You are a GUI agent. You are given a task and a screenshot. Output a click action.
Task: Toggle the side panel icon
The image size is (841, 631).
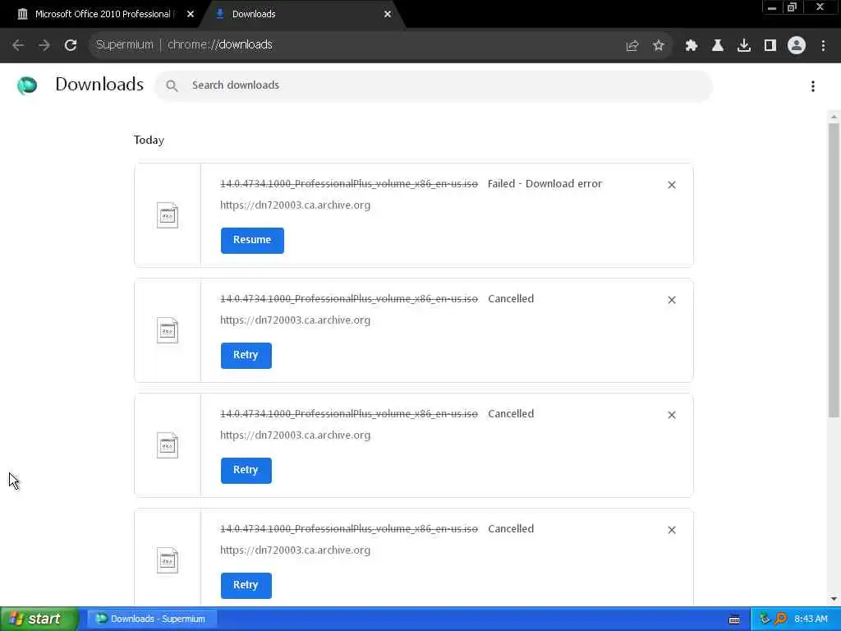point(770,46)
